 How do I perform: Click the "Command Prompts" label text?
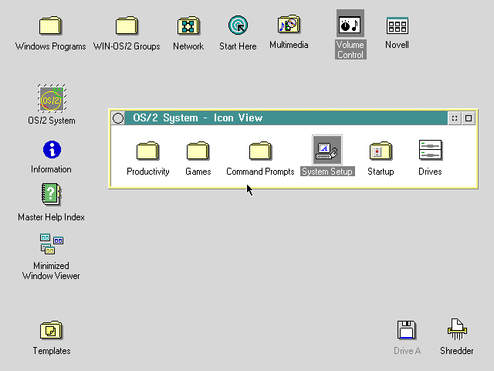(x=260, y=172)
